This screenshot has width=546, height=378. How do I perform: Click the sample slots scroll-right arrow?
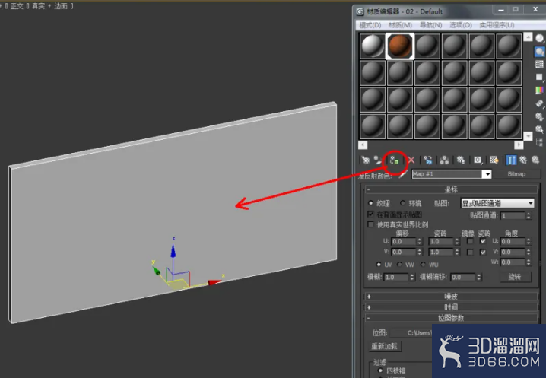(x=519, y=145)
